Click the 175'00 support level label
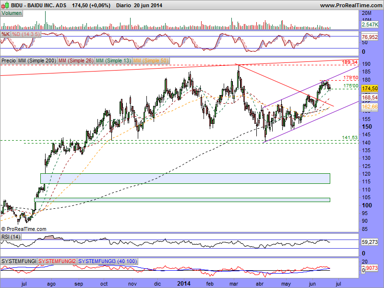This screenshot has height=288, width=384. point(351,86)
